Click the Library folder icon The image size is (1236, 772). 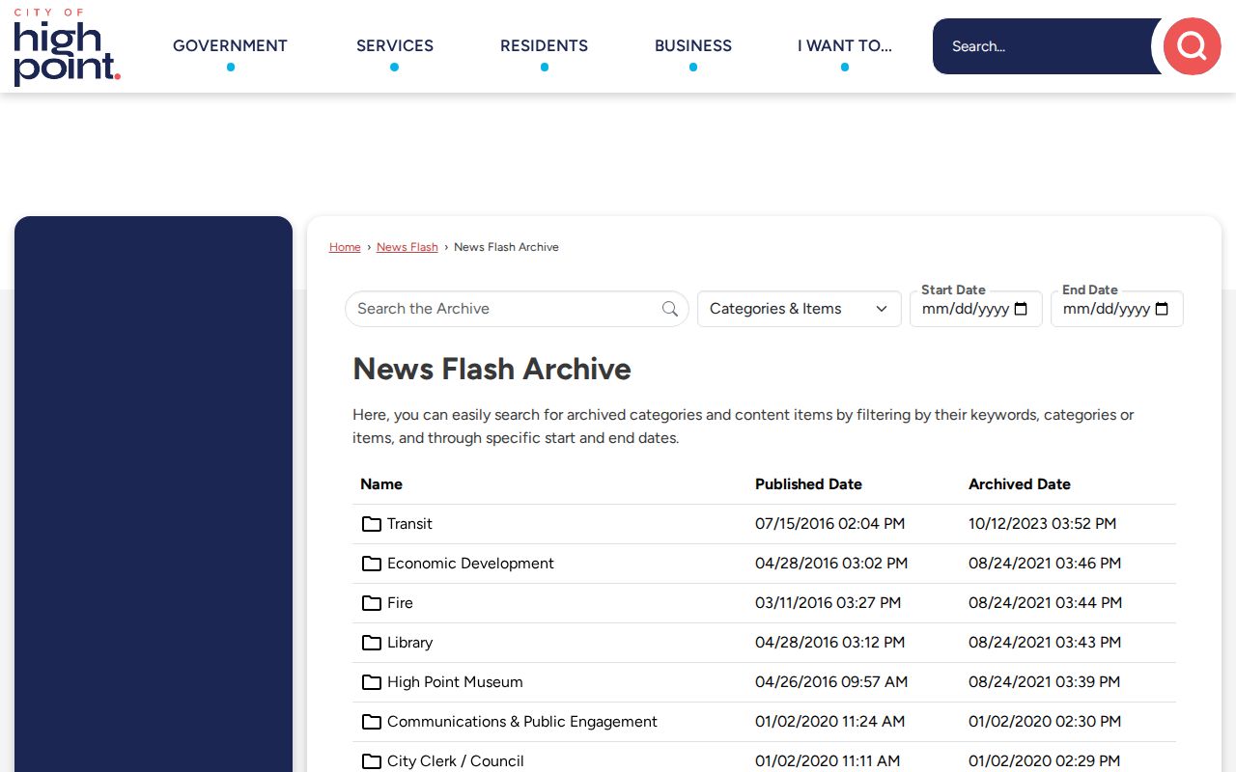[x=372, y=643]
